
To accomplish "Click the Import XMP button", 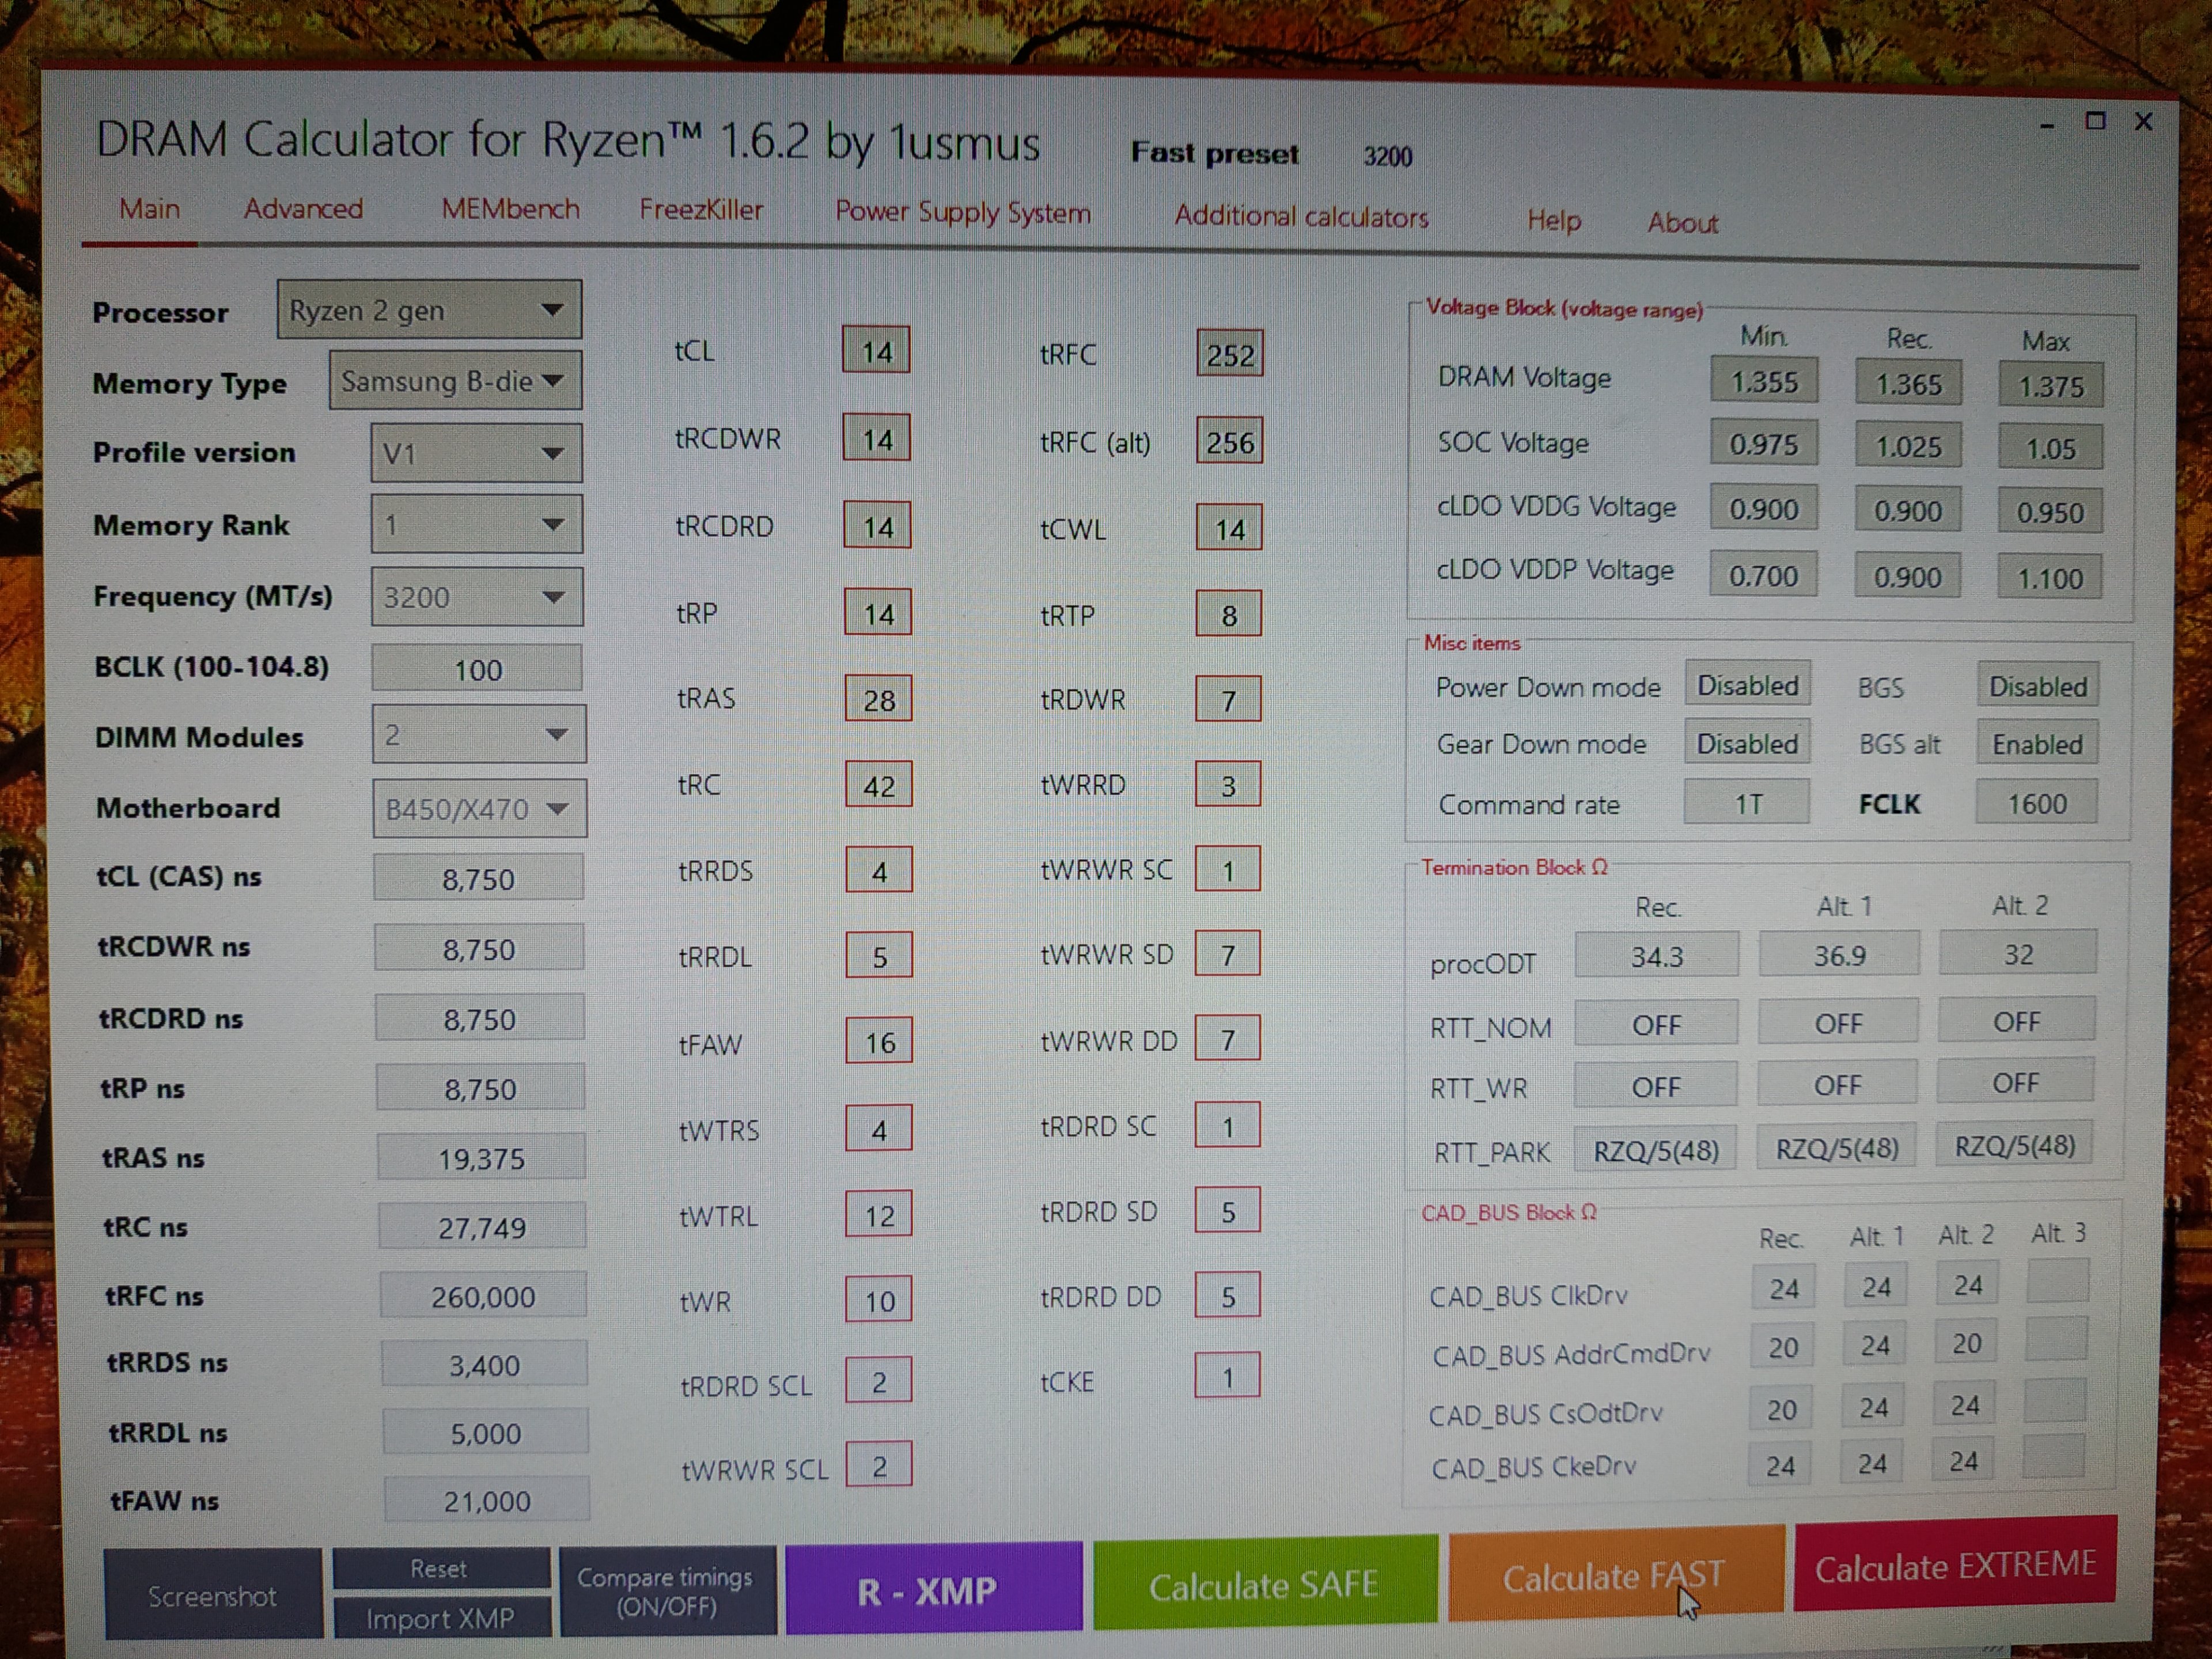I will 441,1617.
